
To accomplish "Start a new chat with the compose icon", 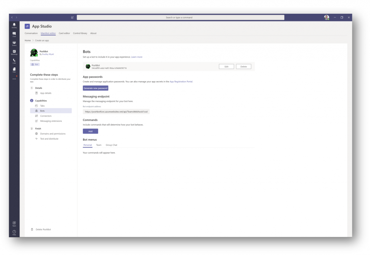I will click(x=72, y=17).
